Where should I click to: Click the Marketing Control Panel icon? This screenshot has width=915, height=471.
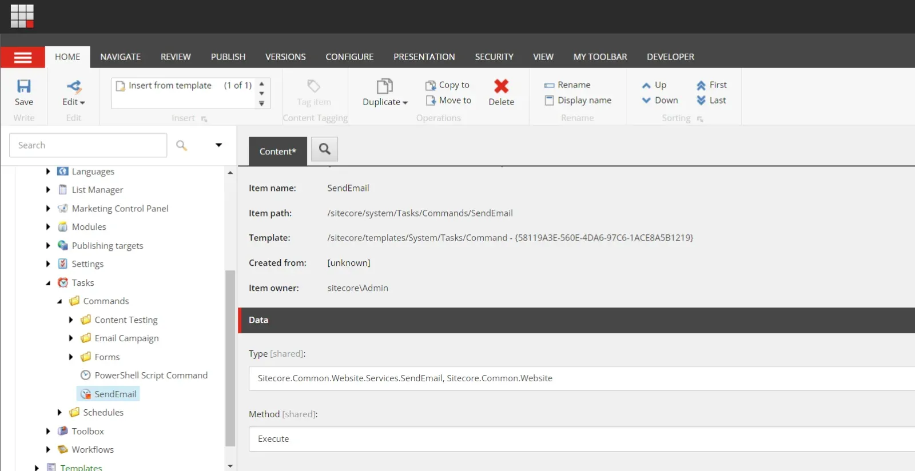[63, 208]
